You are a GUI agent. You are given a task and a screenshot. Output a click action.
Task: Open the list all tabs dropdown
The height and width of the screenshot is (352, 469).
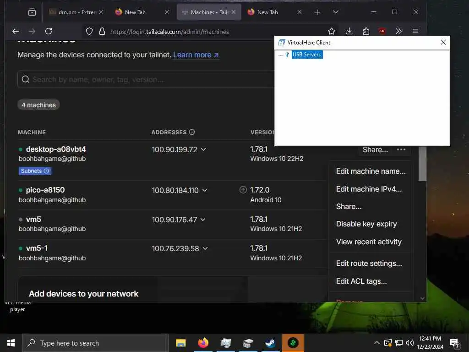[x=336, y=12]
